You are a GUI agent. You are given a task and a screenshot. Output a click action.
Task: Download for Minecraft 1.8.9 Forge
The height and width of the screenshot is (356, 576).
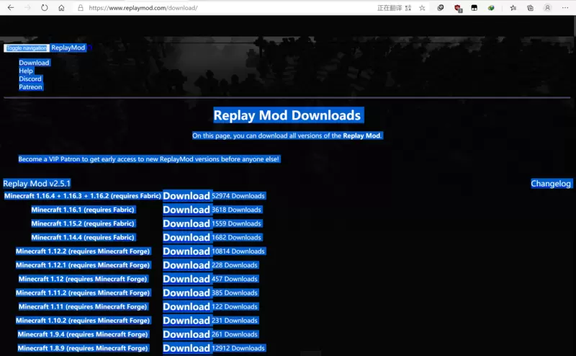tap(186, 348)
